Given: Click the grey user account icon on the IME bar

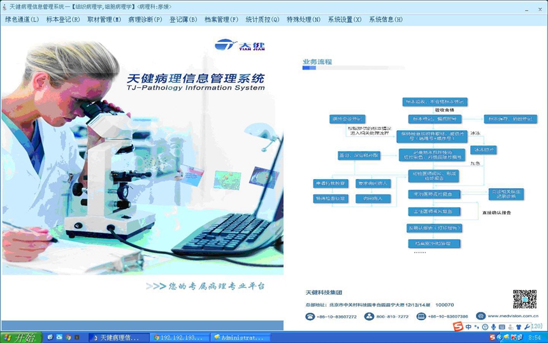Looking at the screenshot, I should 510,327.
